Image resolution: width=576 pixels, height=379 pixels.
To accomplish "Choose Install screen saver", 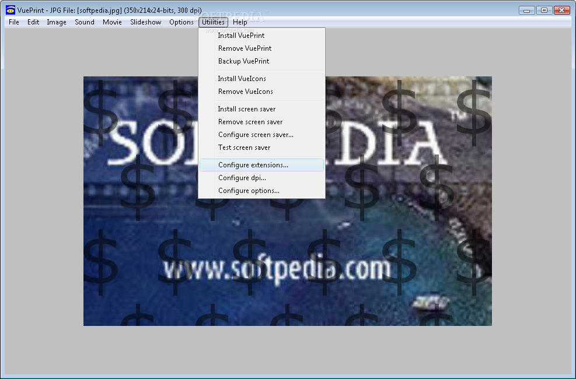I will point(261,109).
